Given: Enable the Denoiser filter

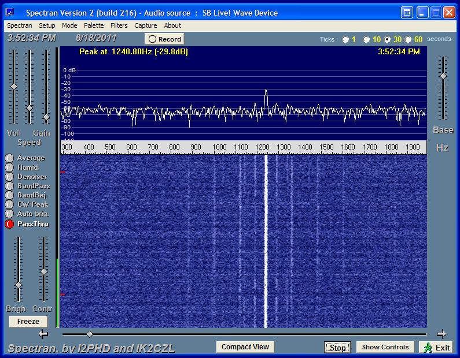Looking at the screenshot, I should click(9, 177).
